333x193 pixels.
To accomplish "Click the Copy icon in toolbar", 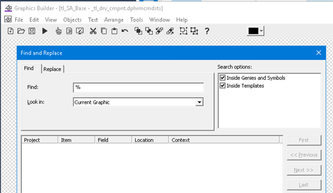I will 104,31.
